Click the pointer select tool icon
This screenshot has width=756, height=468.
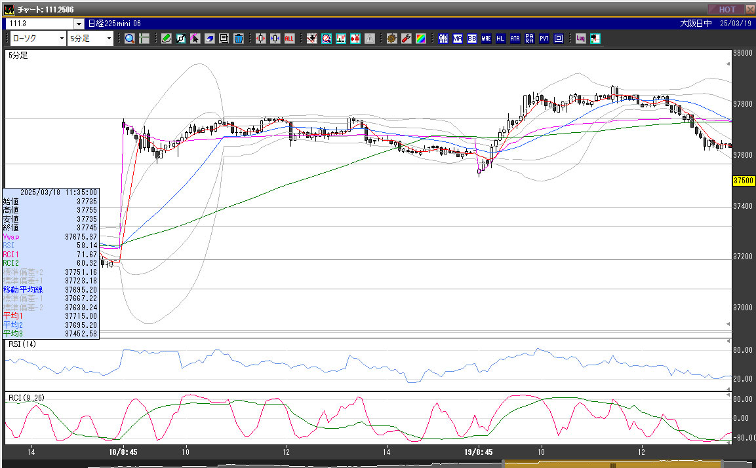coord(195,39)
